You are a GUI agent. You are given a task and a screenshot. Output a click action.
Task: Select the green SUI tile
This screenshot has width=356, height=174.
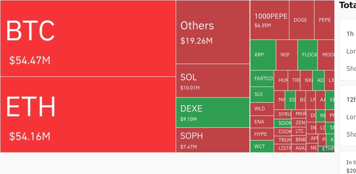click(x=262, y=94)
